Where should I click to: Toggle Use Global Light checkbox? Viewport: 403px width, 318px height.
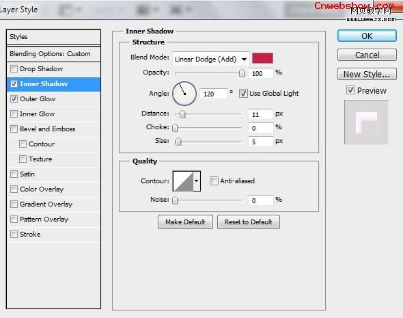click(x=243, y=93)
